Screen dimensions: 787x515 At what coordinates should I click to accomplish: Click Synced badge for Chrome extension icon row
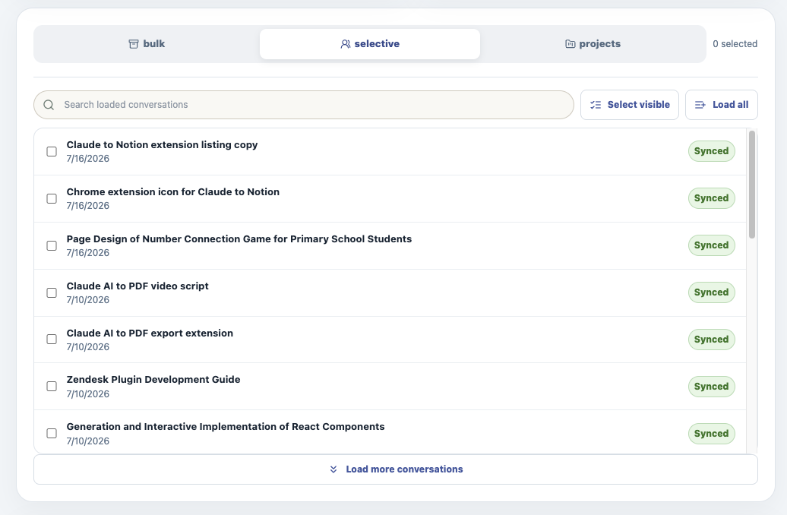point(711,198)
